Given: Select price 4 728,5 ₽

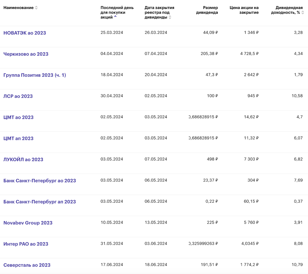Looking at the screenshot, I should (249, 54).
